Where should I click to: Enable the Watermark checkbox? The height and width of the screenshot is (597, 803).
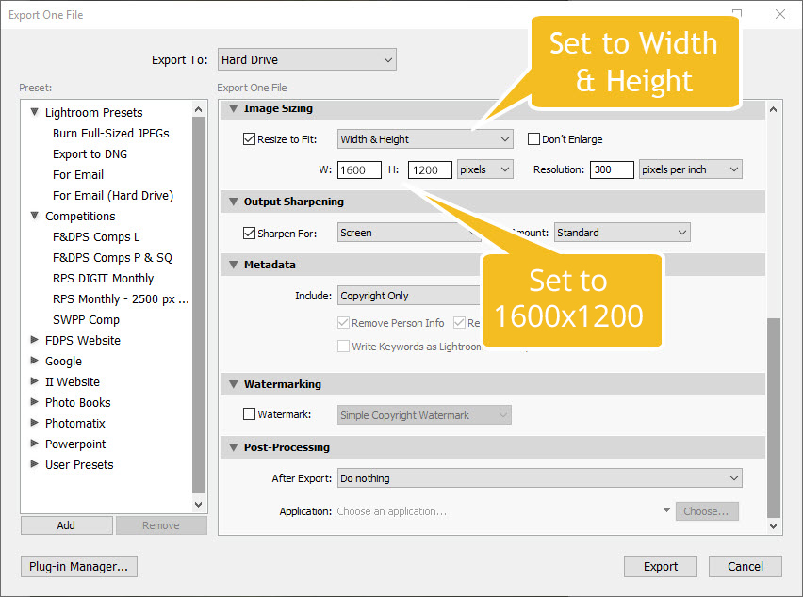(x=250, y=414)
